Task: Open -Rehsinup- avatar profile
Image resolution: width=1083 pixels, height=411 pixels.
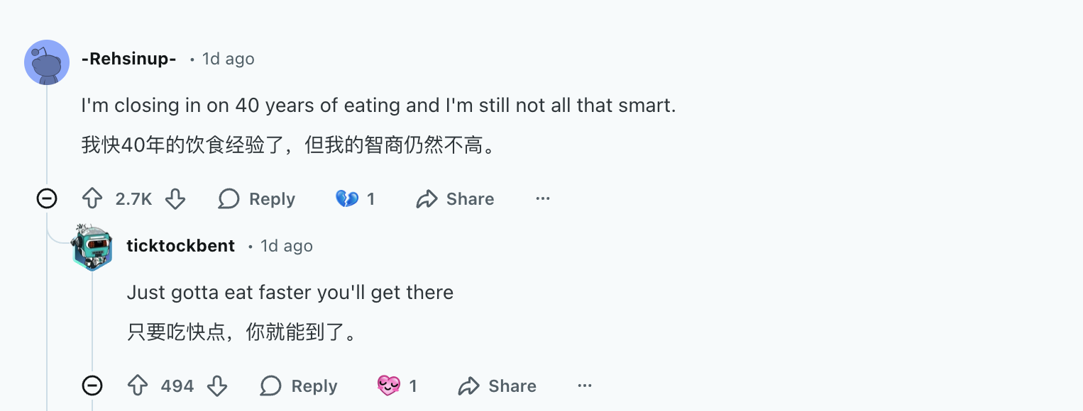Action: [x=47, y=62]
